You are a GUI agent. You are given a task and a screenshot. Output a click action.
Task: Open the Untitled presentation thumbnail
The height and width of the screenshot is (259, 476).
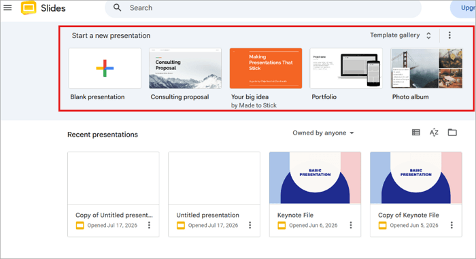click(x=214, y=178)
